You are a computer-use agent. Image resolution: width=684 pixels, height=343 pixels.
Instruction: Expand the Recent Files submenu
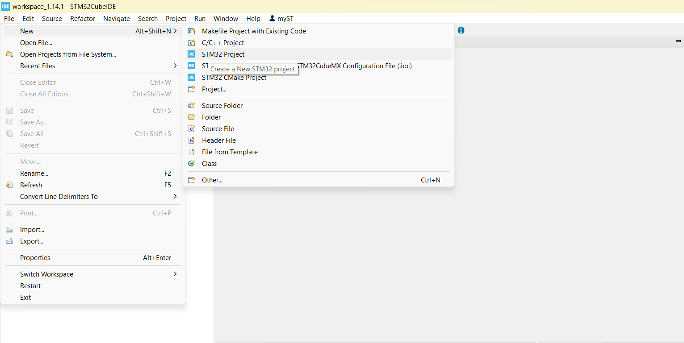tap(176, 66)
